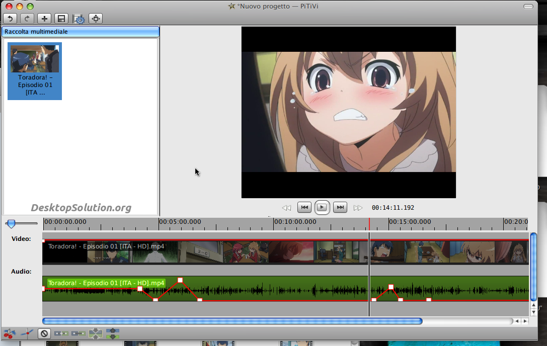The image size is (547, 346).
Task: Open render project film-gear icon
Action: 79,19
